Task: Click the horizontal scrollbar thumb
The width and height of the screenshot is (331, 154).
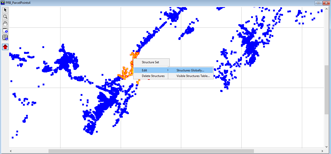Action: (151, 151)
